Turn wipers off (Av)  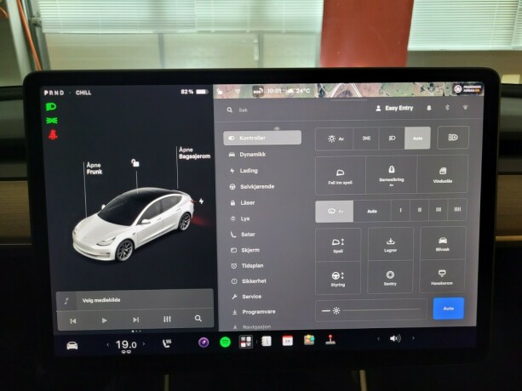335,212
